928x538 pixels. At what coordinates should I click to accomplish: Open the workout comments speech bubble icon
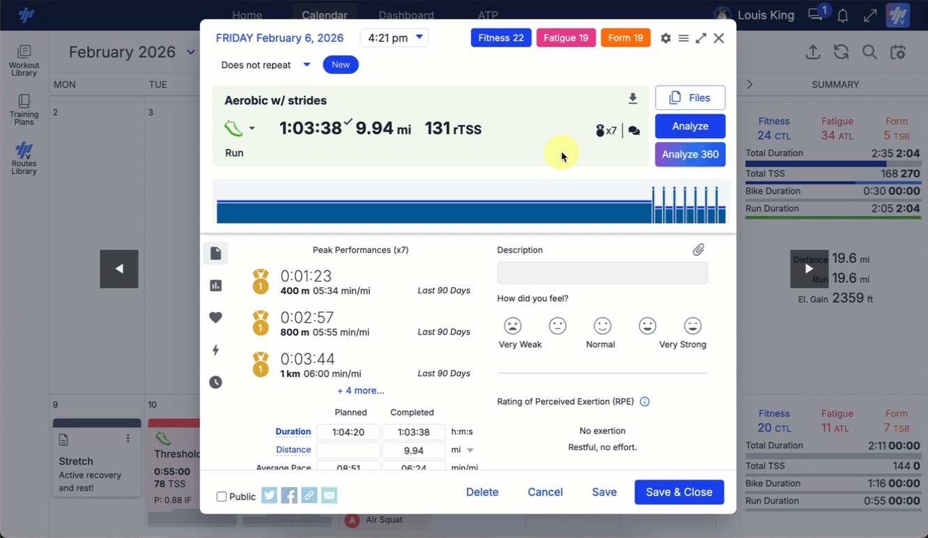click(634, 130)
